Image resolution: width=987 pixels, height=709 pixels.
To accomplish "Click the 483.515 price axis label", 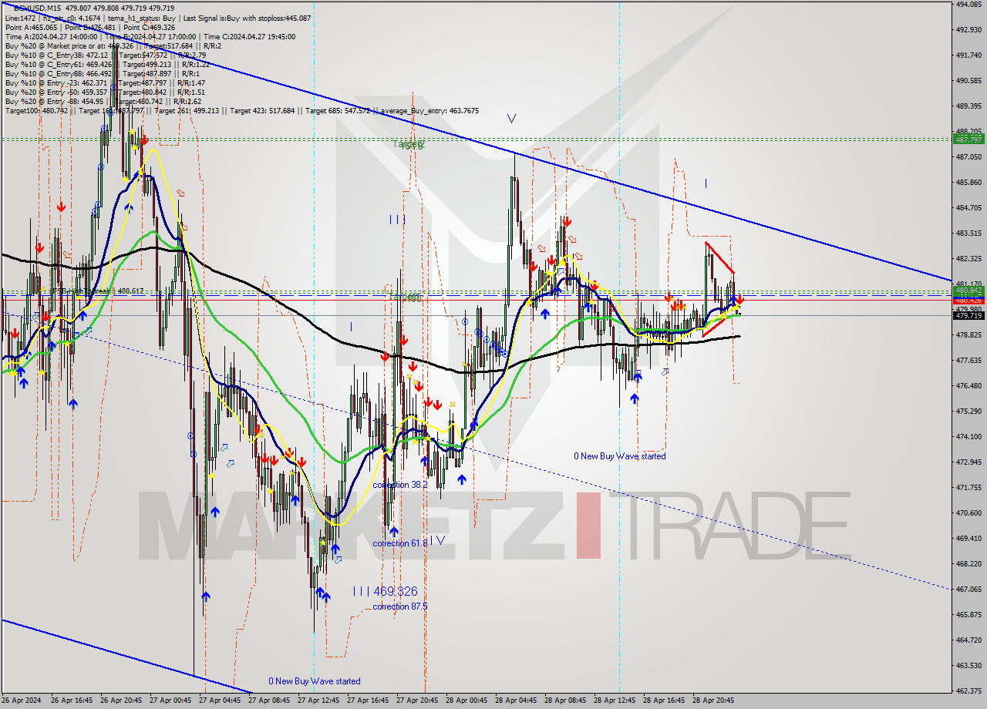I will click(968, 233).
